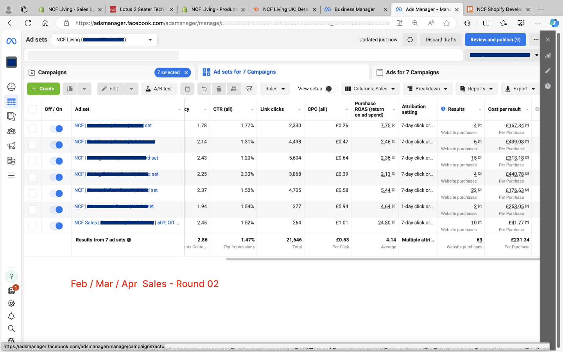This screenshot has height=352, width=563.
Task: Turn off the NCF Sales 50% Off ad set
Action: (x=56, y=226)
